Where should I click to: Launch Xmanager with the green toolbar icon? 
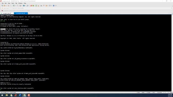(x=33, y=6)
